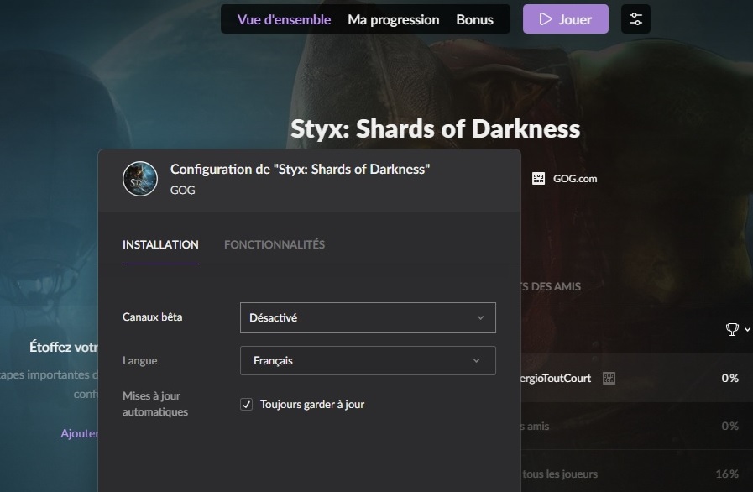This screenshot has width=753, height=492.
Task: Click the Styx: Shards of Darkness page title
Action: click(435, 128)
